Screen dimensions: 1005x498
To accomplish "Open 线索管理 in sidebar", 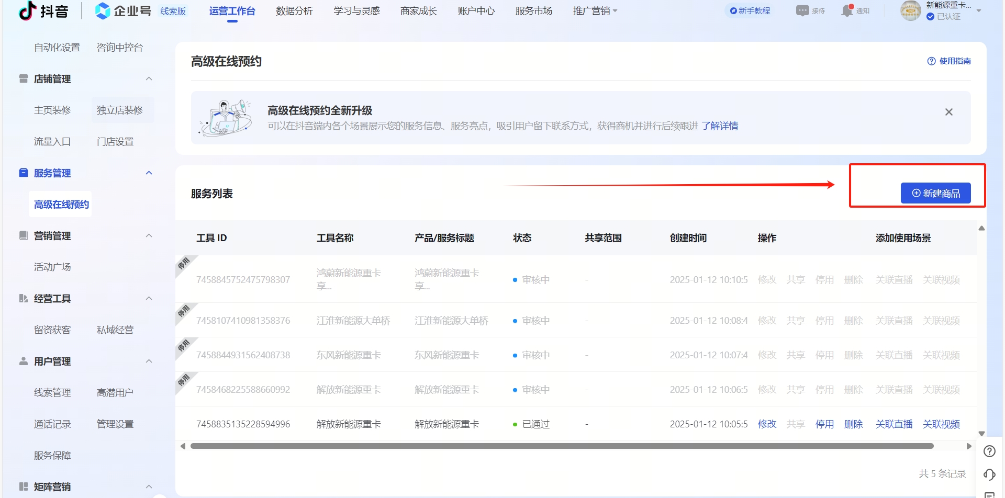I will pyautogui.click(x=52, y=393).
